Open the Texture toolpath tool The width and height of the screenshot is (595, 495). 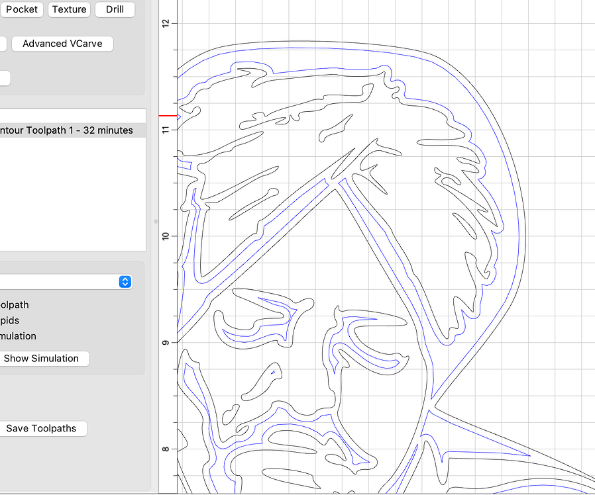69,9
